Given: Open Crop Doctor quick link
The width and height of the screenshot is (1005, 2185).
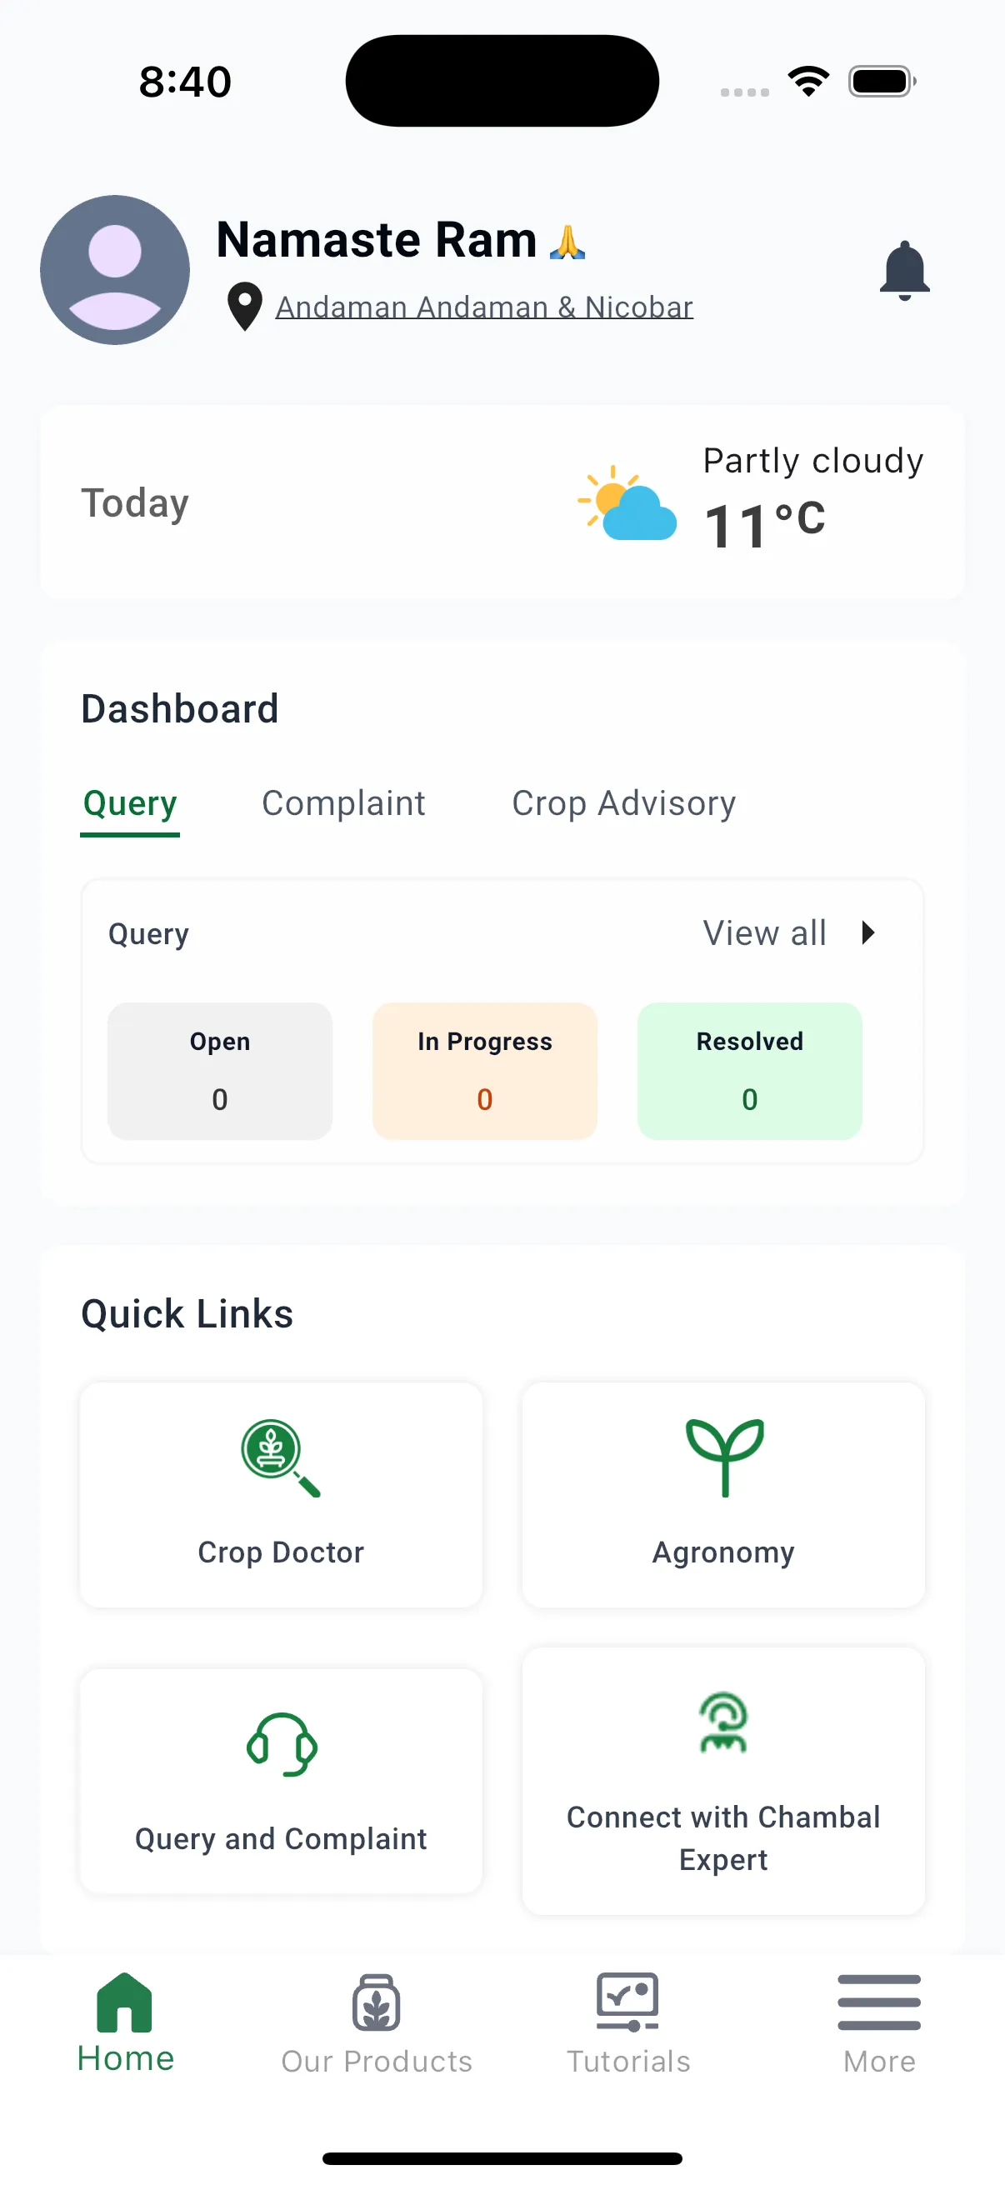Looking at the screenshot, I should click(281, 1494).
